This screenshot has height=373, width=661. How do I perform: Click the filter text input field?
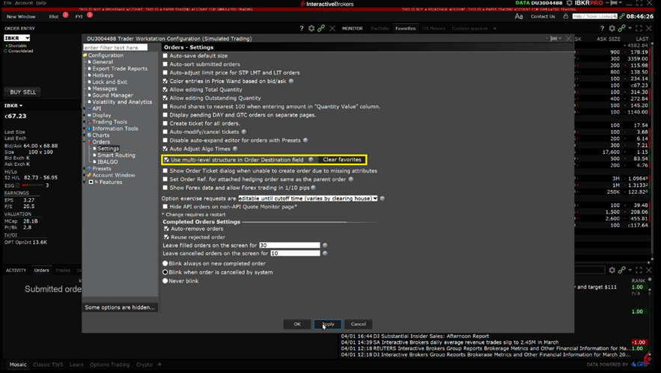coord(115,47)
